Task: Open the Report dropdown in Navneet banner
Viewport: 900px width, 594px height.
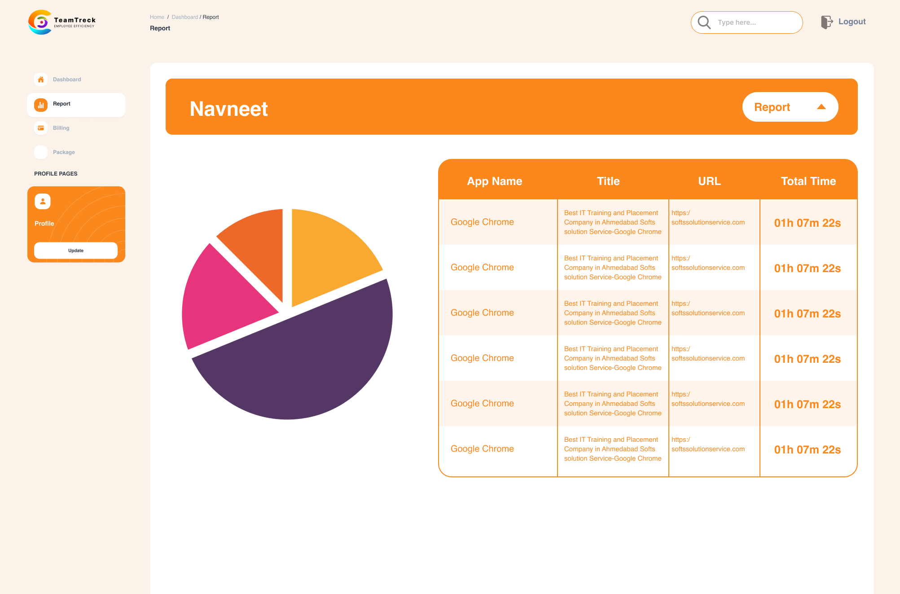Action: click(790, 107)
